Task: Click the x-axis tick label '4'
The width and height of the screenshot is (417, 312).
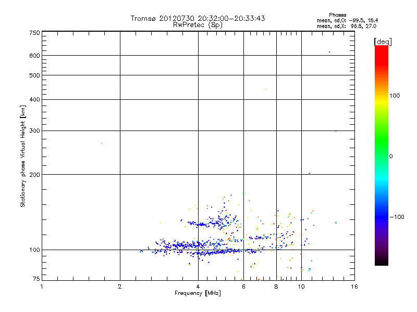Action: point(198,287)
